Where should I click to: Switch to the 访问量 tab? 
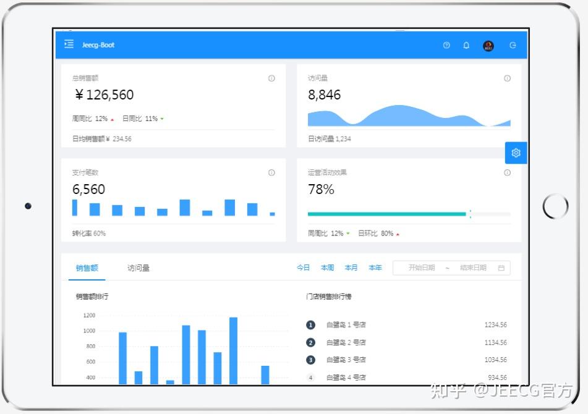(x=138, y=268)
